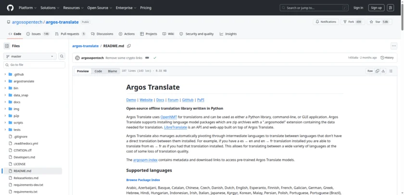Open Security and quality tab
Image resolution: width=404 pixels, height=195 pixels.
pyautogui.click(x=197, y=34)
